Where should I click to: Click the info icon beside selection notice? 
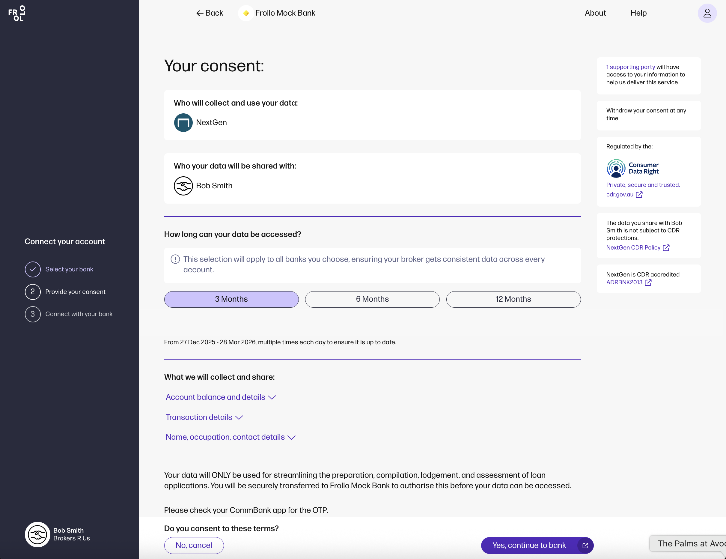[x=175, y=259]
